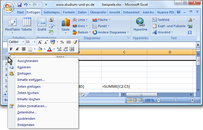
Task: Choose Zeilenhöhe... from context menu
Action: point(43,112)
